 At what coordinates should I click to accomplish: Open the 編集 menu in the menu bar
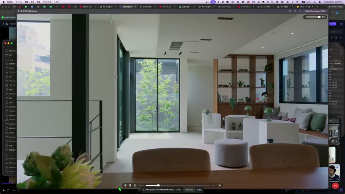point(27,2)
